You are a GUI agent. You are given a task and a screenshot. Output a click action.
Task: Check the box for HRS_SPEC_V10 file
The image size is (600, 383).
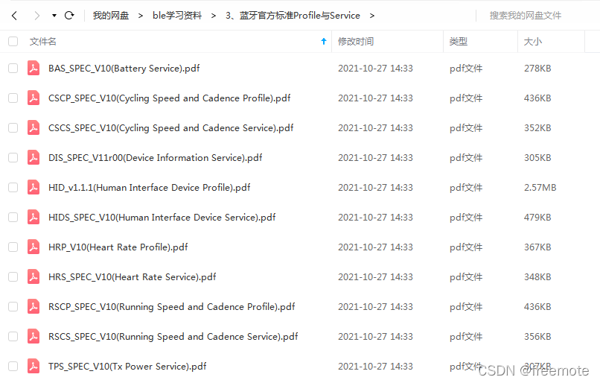point(13,277)
